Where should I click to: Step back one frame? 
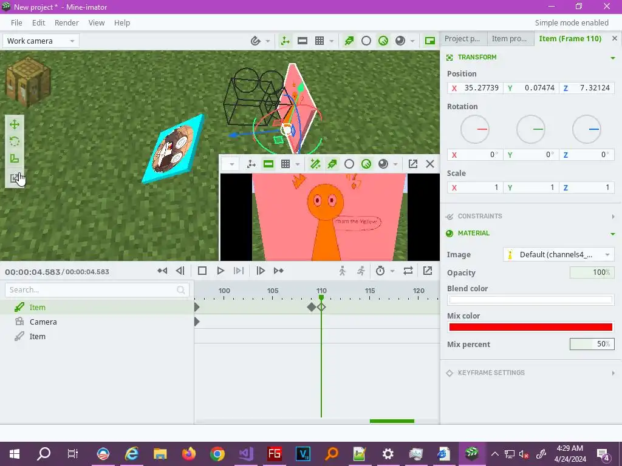click(x=180, y=271)
